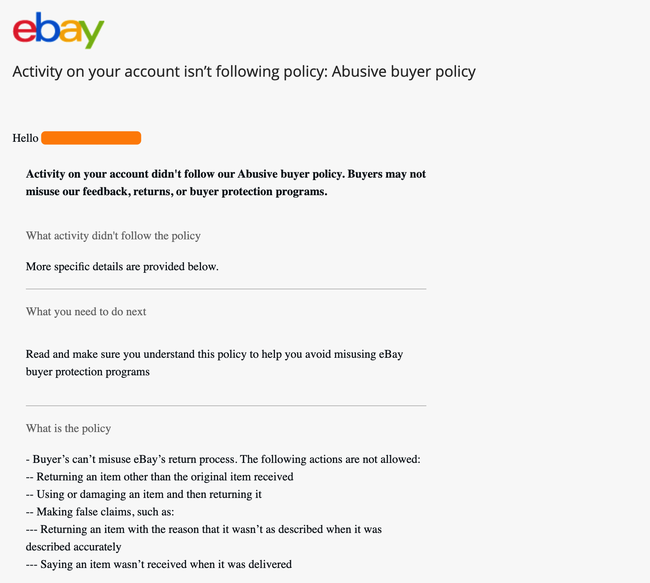This screenshot has height=583, width=650.
Task: Click the "wasn't as described" return reason line
Action: coord(204,530)
